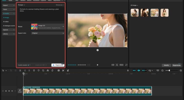Click the Delete trash icon in timeline toolbar

coord(34,70)
